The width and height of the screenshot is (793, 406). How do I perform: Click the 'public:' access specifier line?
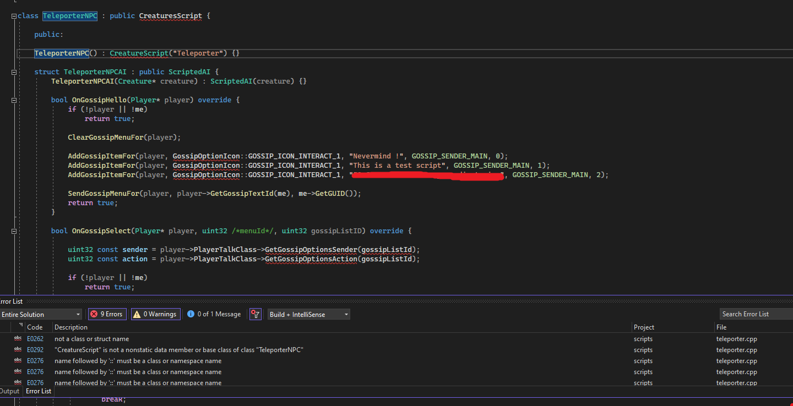tap(49, 35)
